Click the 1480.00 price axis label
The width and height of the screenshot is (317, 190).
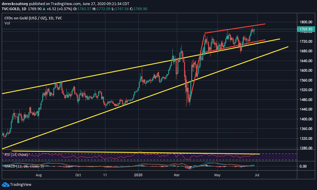(x=306, y=99)
